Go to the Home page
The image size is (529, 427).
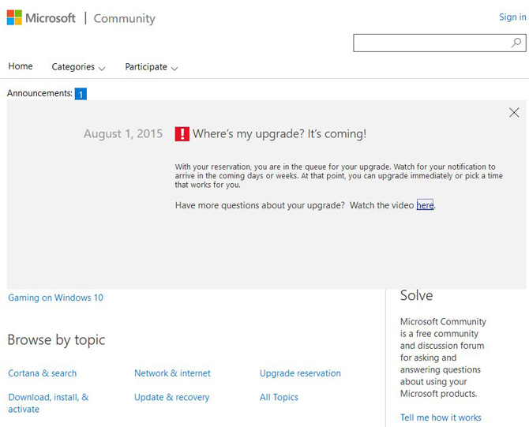(x=21, y=66)
